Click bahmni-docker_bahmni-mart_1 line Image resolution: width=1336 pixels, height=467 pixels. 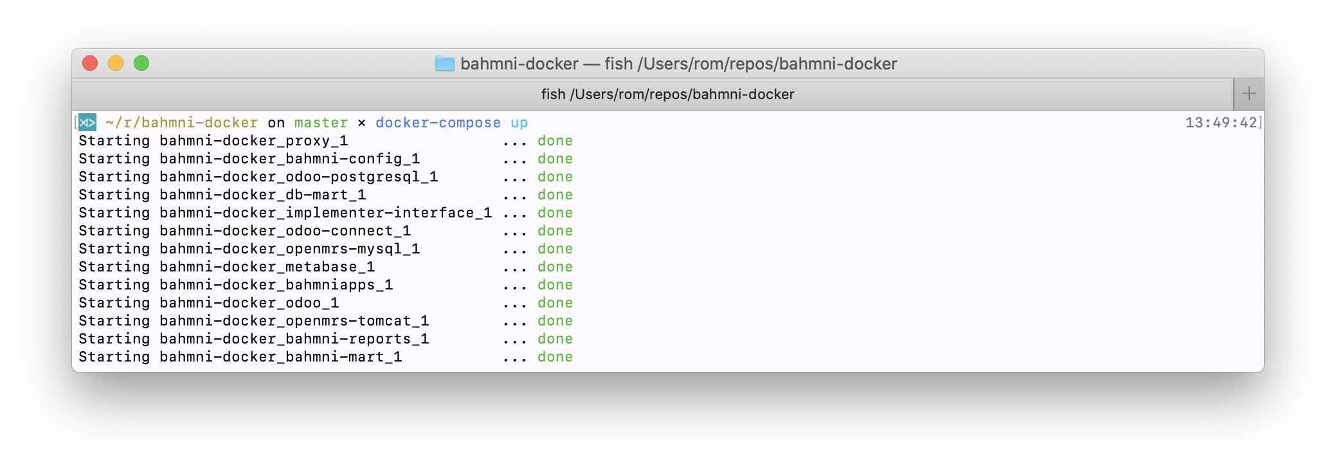coord(325,357)
